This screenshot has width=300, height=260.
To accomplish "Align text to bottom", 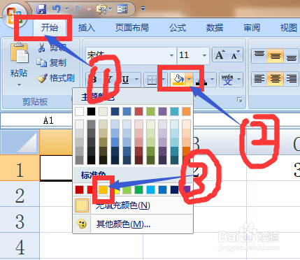I will pos(292,56).
